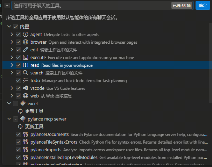Uncheck the read tool checkbox
This screenshot has width=212, height=167.
click(18, 65)
